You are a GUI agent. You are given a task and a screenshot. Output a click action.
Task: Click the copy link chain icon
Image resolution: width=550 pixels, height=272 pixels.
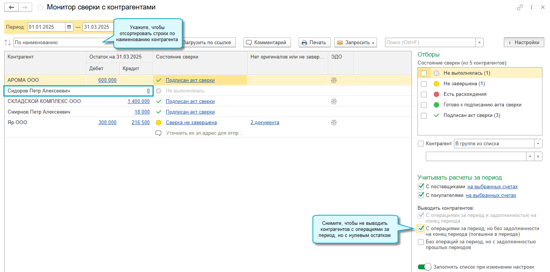point(520,7)
